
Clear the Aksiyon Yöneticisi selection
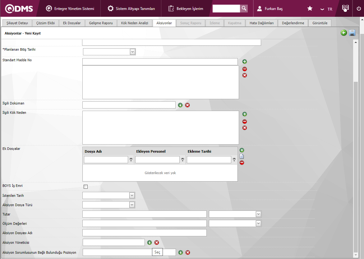point(157,243)
